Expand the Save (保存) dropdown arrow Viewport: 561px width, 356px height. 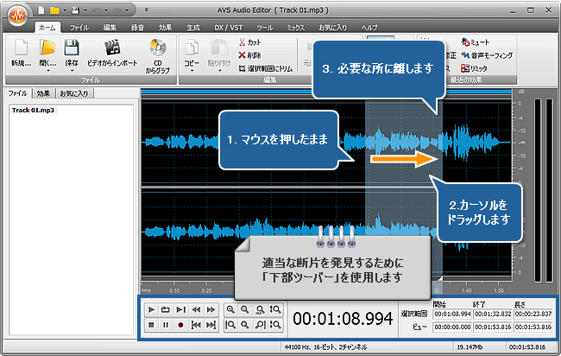74,71
